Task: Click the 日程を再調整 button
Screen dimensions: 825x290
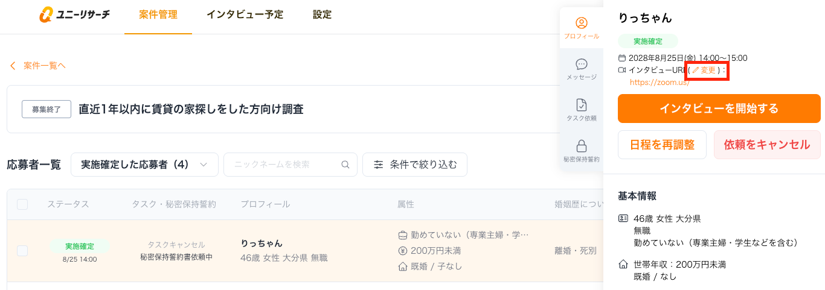Action: (662, 145)
